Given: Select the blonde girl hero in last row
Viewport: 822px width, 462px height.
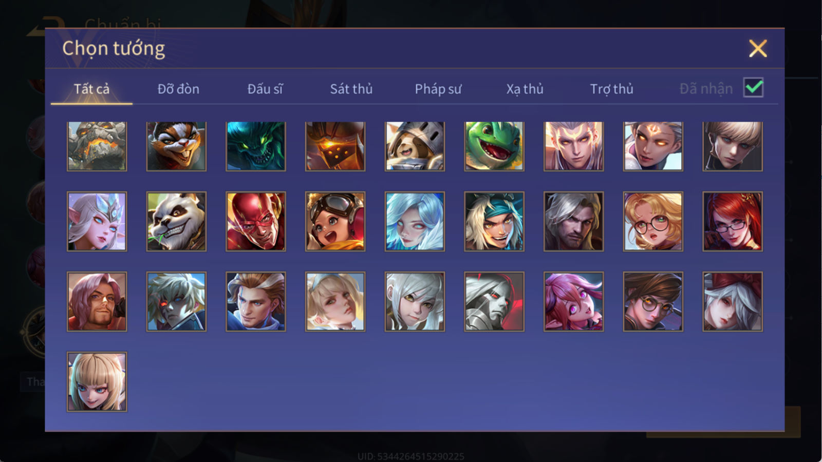Looking at the screenshot, I should [97, 381].
